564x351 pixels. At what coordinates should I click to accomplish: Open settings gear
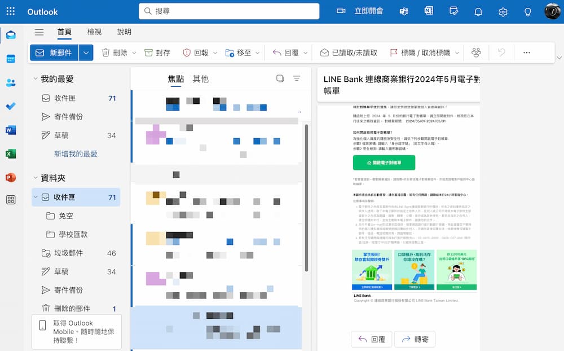point(503,12)
